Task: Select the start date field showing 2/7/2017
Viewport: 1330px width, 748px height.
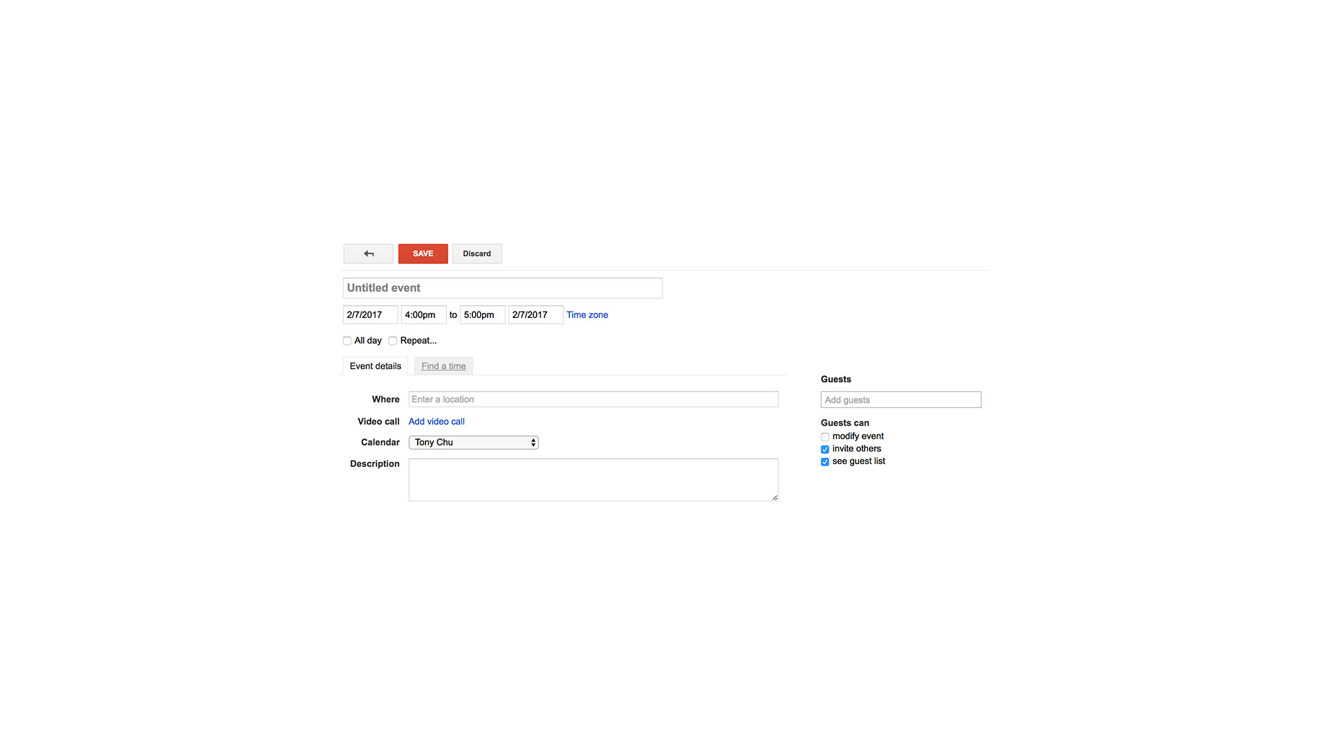Action: coord(370,314)
